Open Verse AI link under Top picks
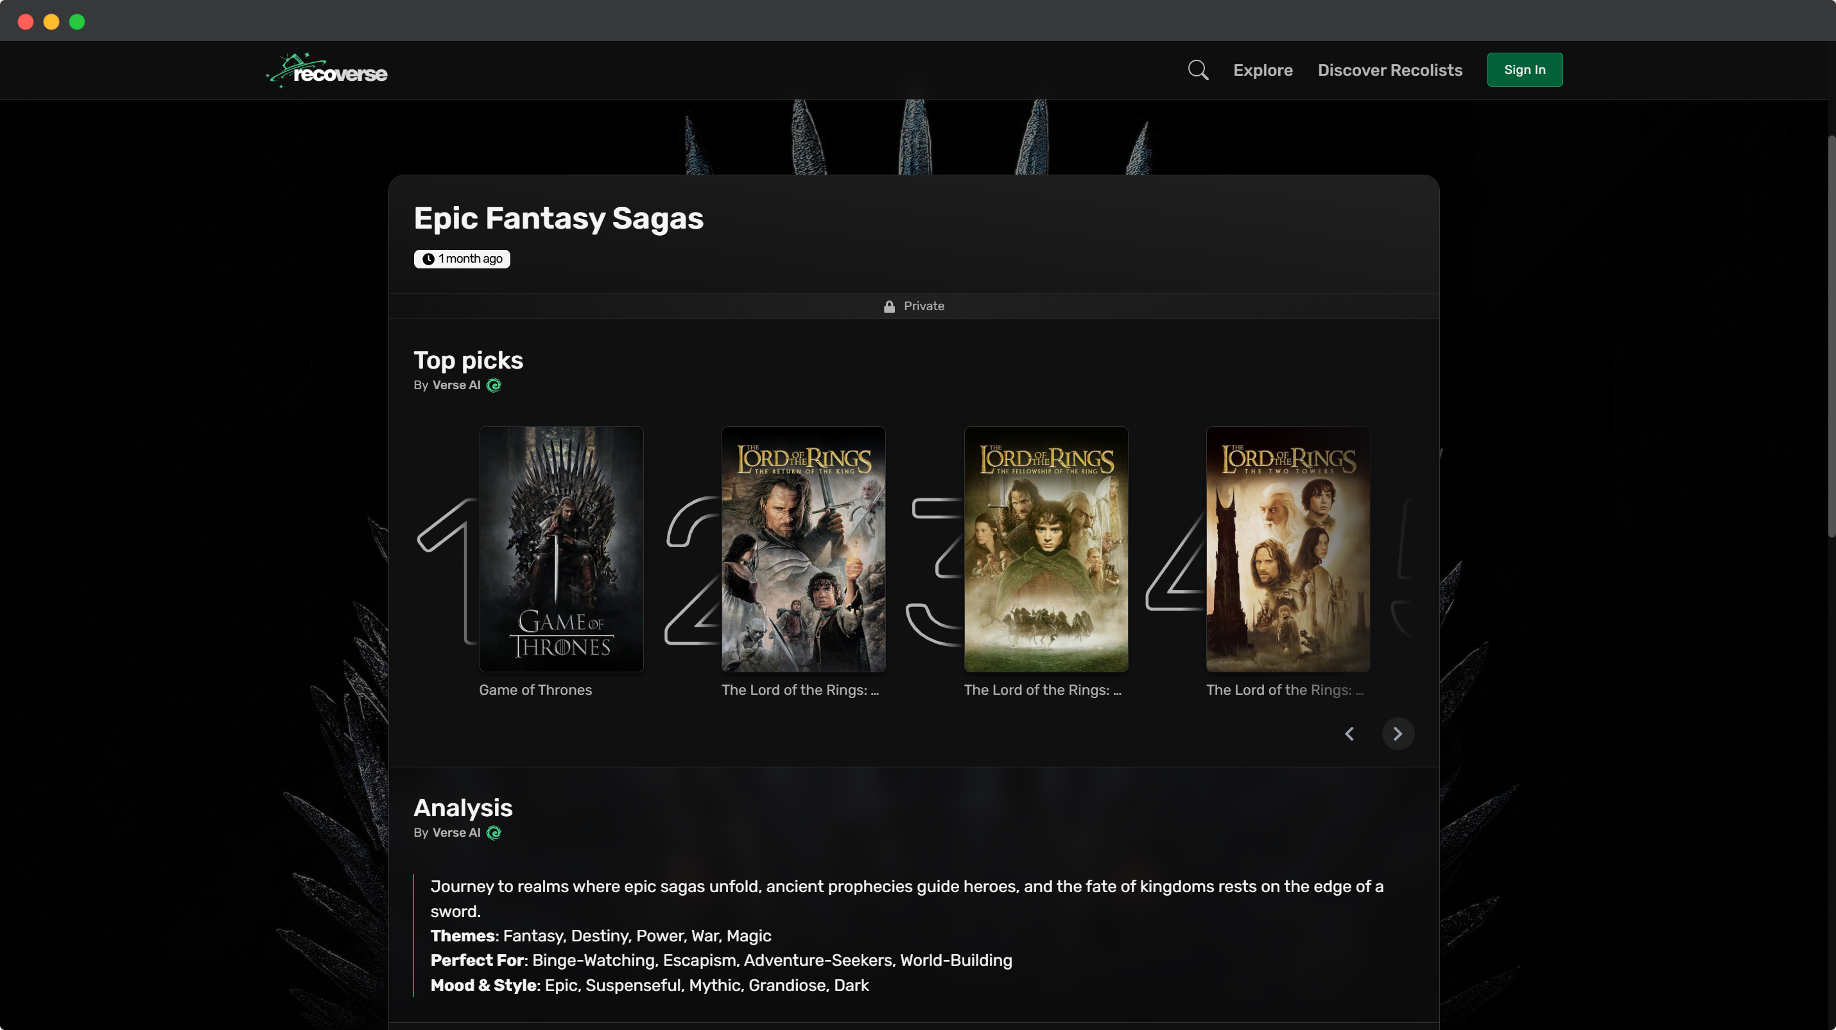The width and height of the screenshot is (1836, 1030). pos(456,385)
